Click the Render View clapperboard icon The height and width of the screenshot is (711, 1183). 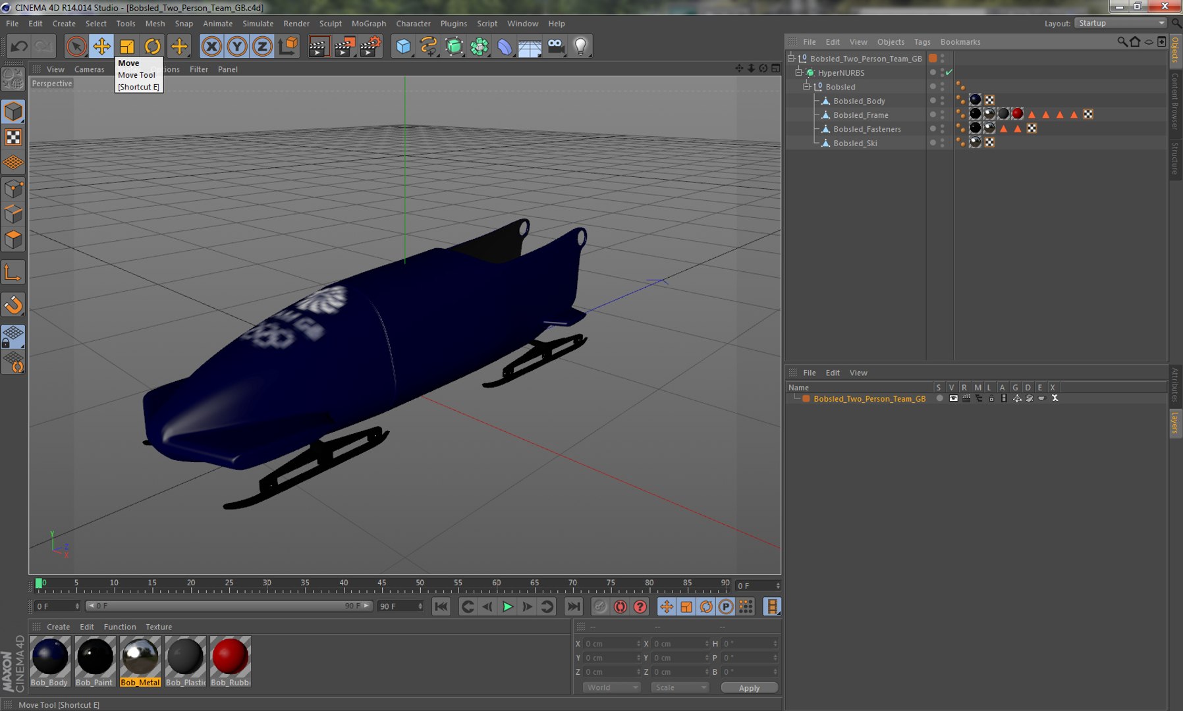(318, 46)
